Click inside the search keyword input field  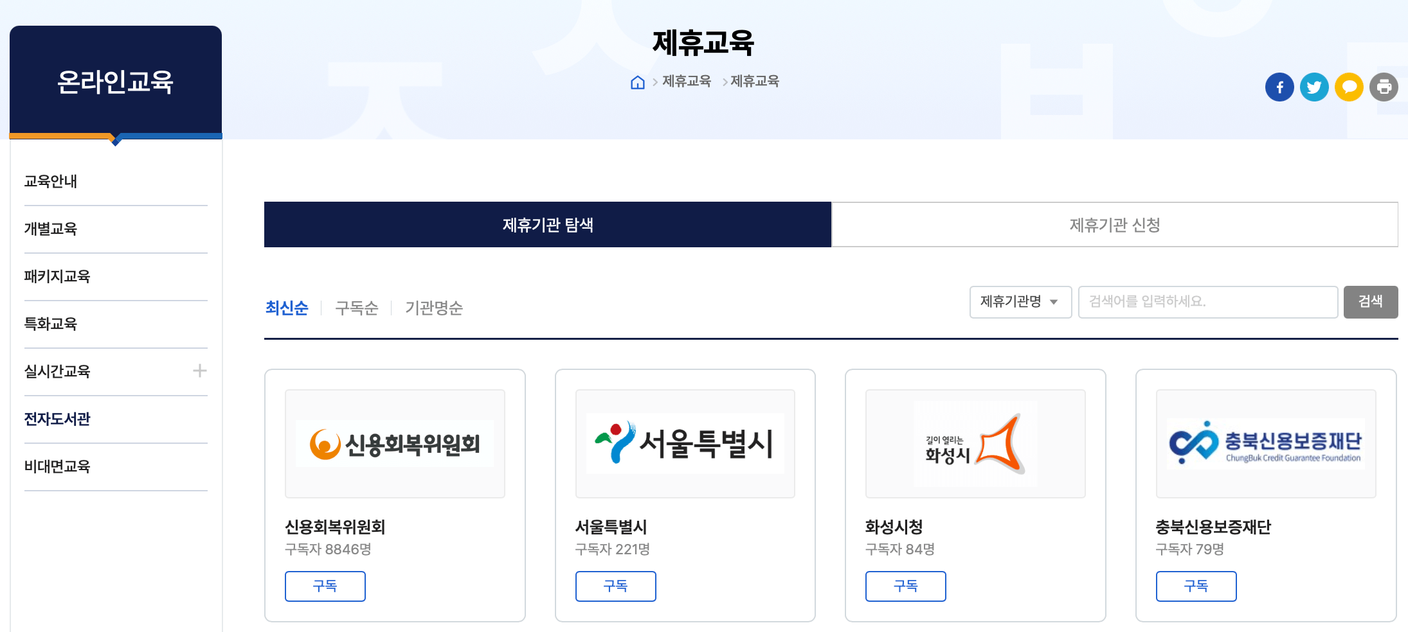[1207, 302]
